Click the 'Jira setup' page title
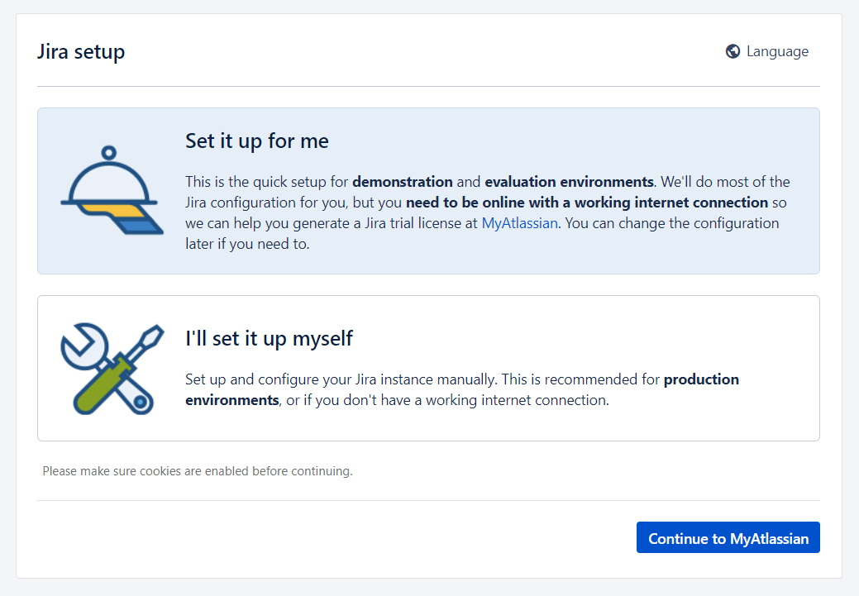 pos(81,51)
